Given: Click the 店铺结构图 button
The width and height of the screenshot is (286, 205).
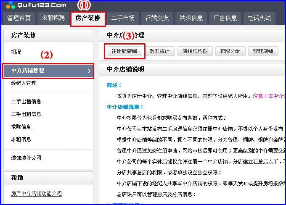Looking at the screenshot, I should pos(195,51).
